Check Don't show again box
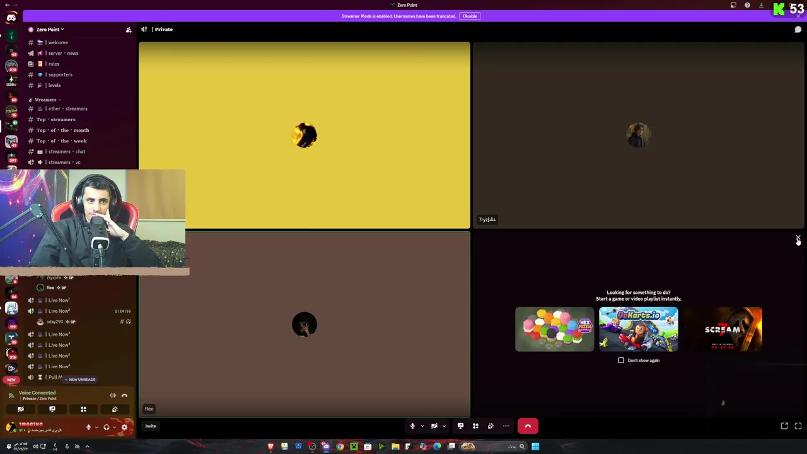The image size is (807, 454). click(x=621, y=361)
